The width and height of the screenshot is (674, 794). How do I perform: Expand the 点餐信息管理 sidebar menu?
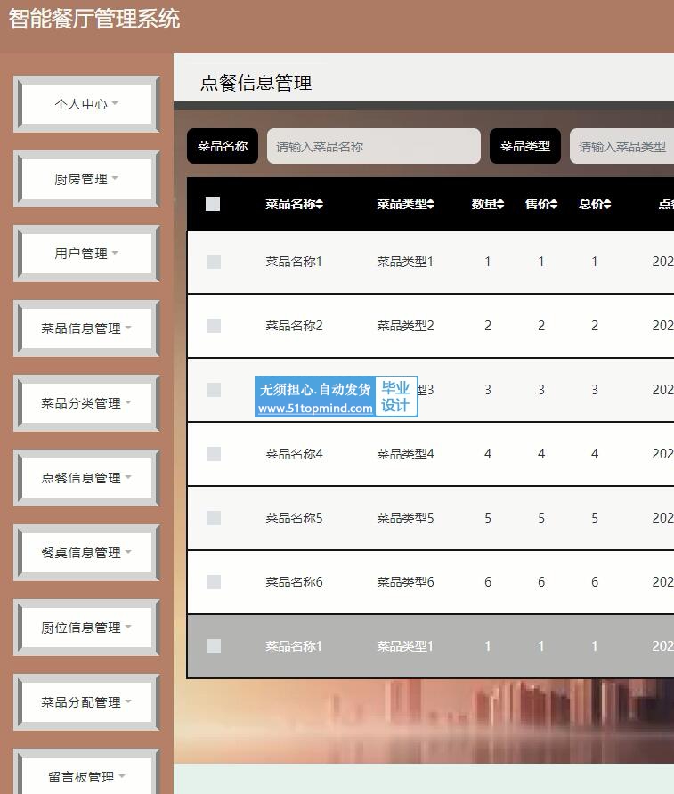(86, 477)
